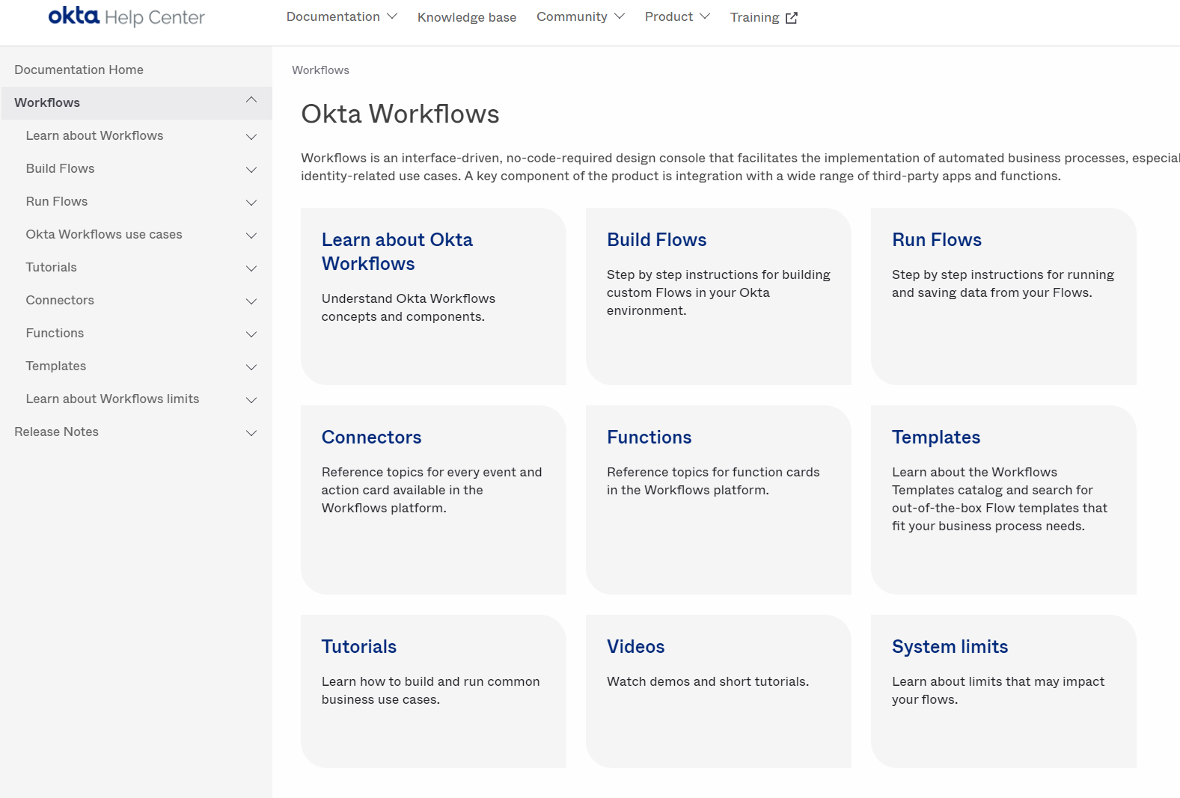Open Okta Workflows use cases sidebar item
This screenshot has width=1180, height=798.
click(104, 234)
